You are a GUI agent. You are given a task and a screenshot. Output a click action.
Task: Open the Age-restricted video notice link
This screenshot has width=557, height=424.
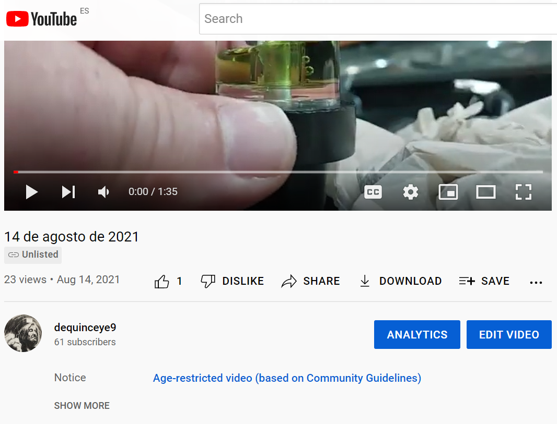pyautogui.click(x=287, y=378)
